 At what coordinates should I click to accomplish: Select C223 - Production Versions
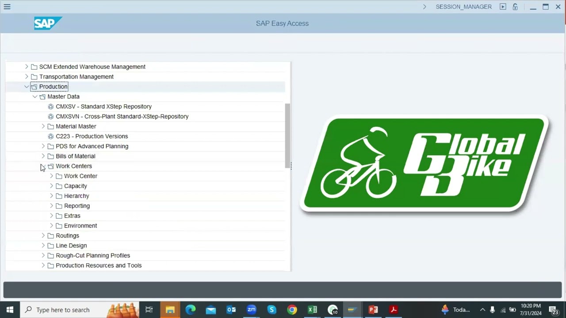92,136
